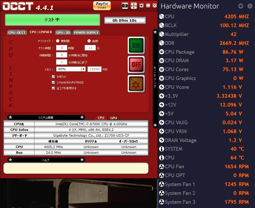Toggle the LinpackのAVX対応 checkbox
This screenshot has width=255, height=208.
53,82
